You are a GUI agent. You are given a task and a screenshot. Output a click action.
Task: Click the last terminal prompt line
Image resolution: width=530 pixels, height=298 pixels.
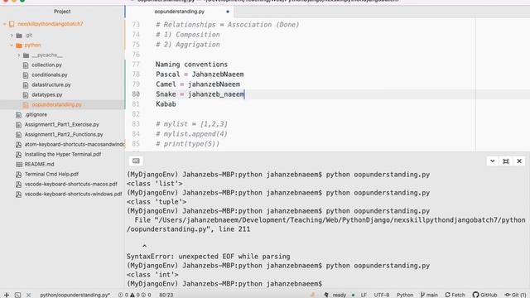click(224, 284)
